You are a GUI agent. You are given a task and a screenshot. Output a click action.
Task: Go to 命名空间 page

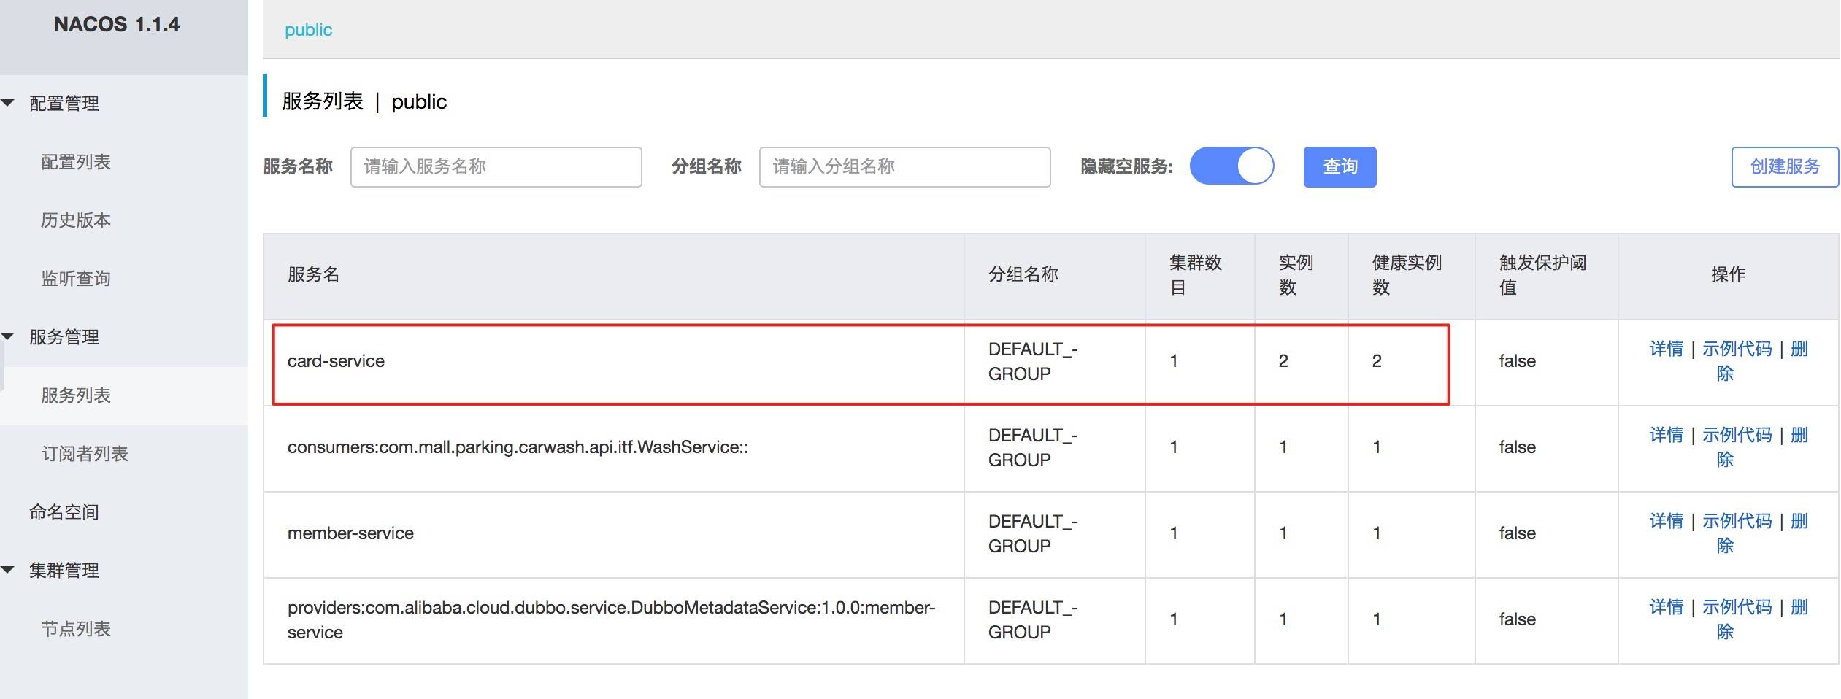tap(64, 512)
